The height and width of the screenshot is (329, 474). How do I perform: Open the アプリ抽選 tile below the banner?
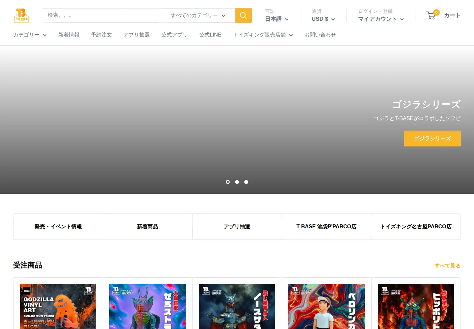coord(237,227)
